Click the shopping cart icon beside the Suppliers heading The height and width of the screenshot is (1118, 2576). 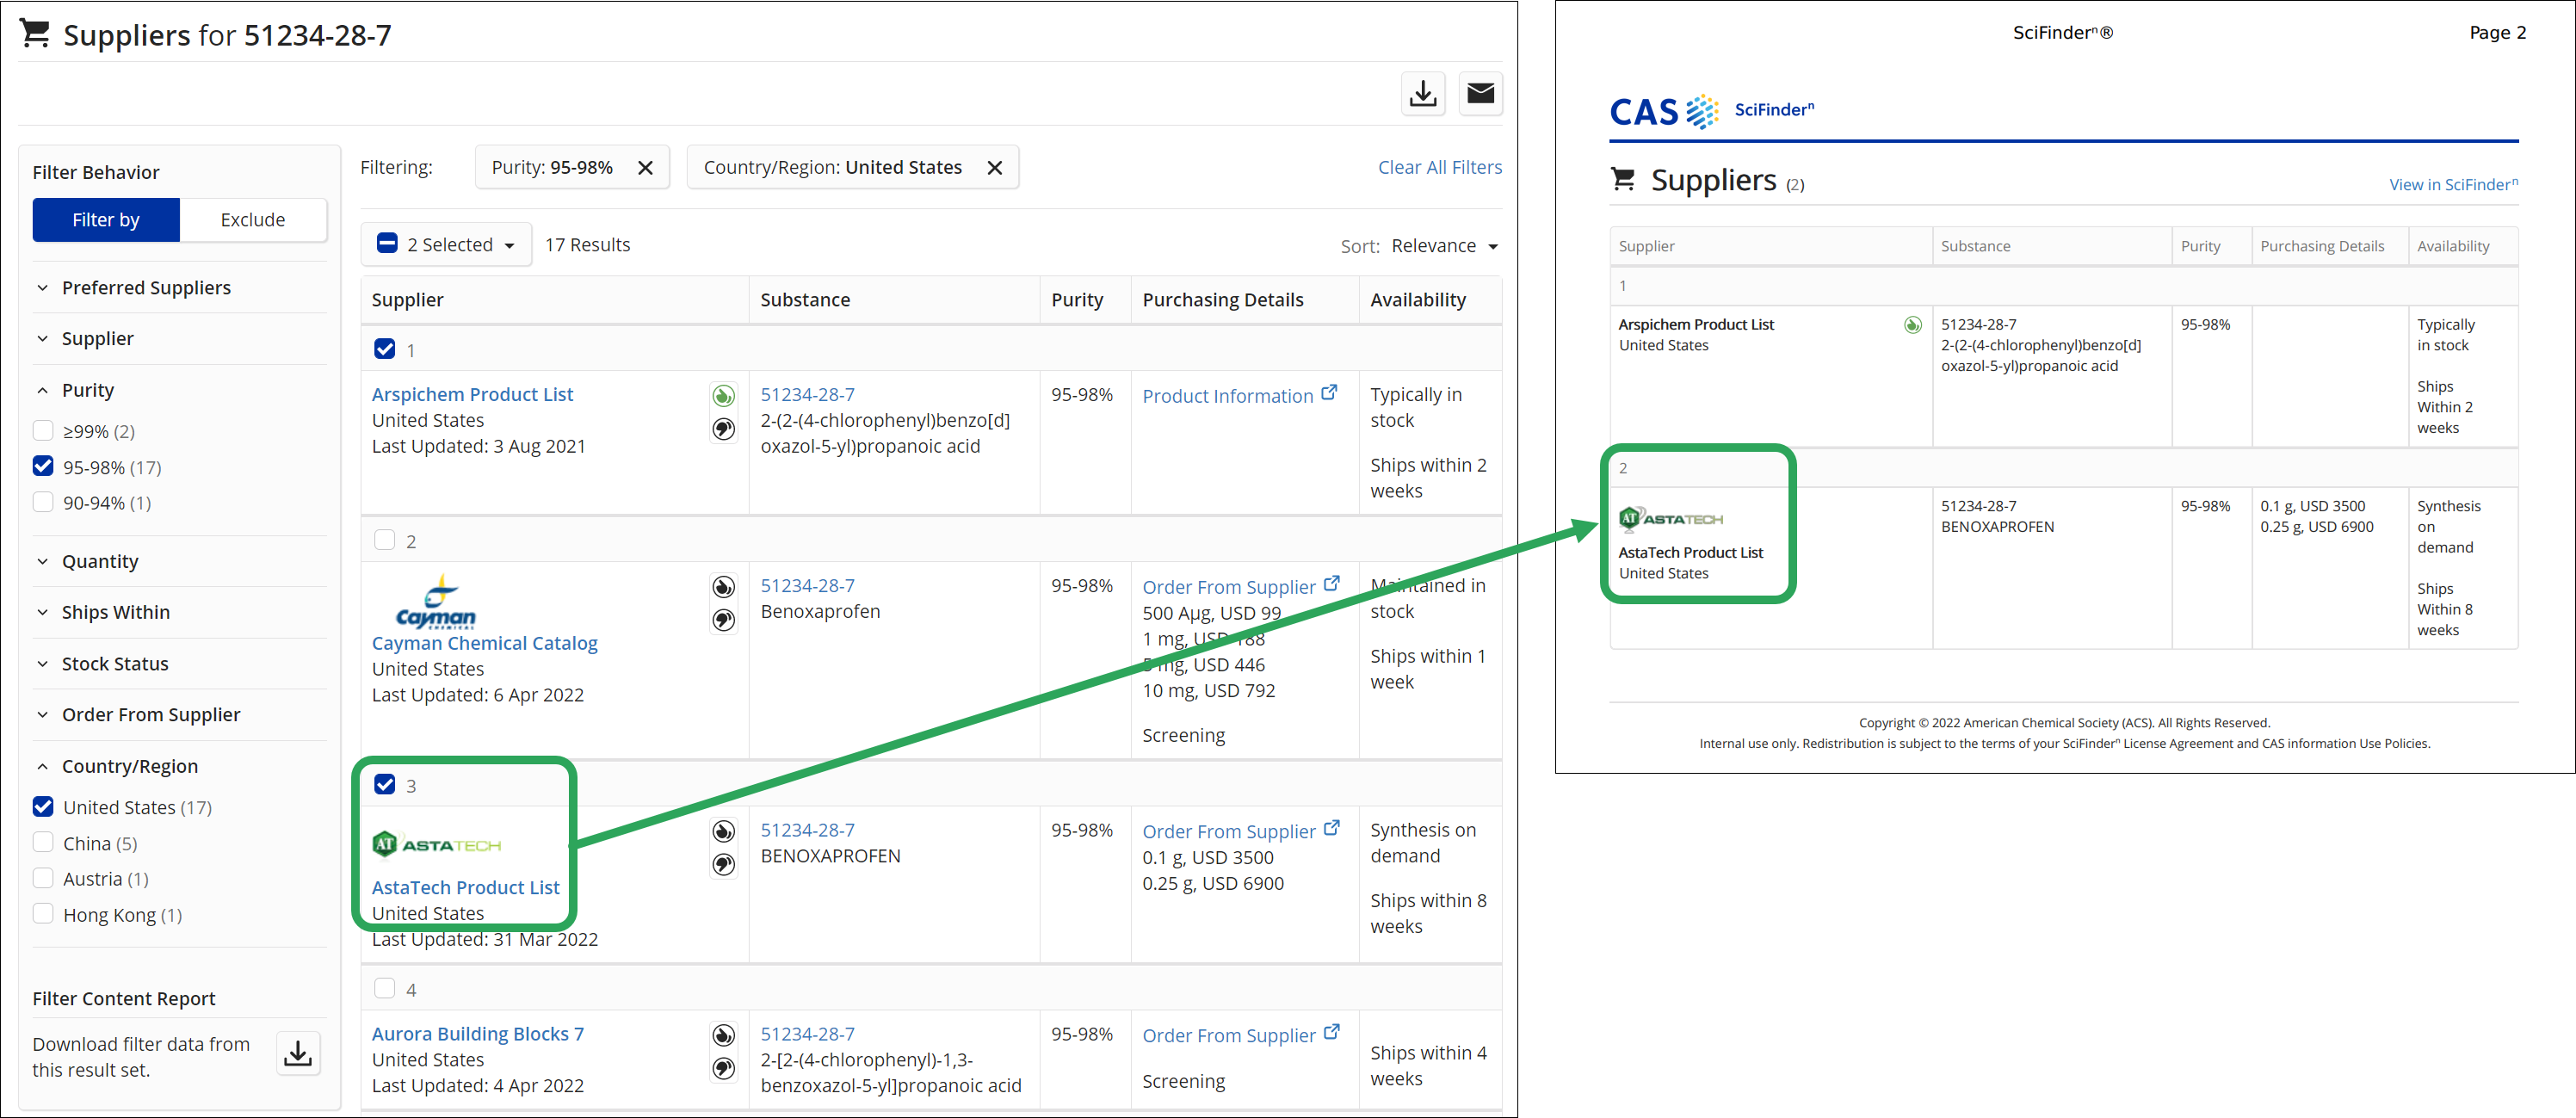(35, 33)
